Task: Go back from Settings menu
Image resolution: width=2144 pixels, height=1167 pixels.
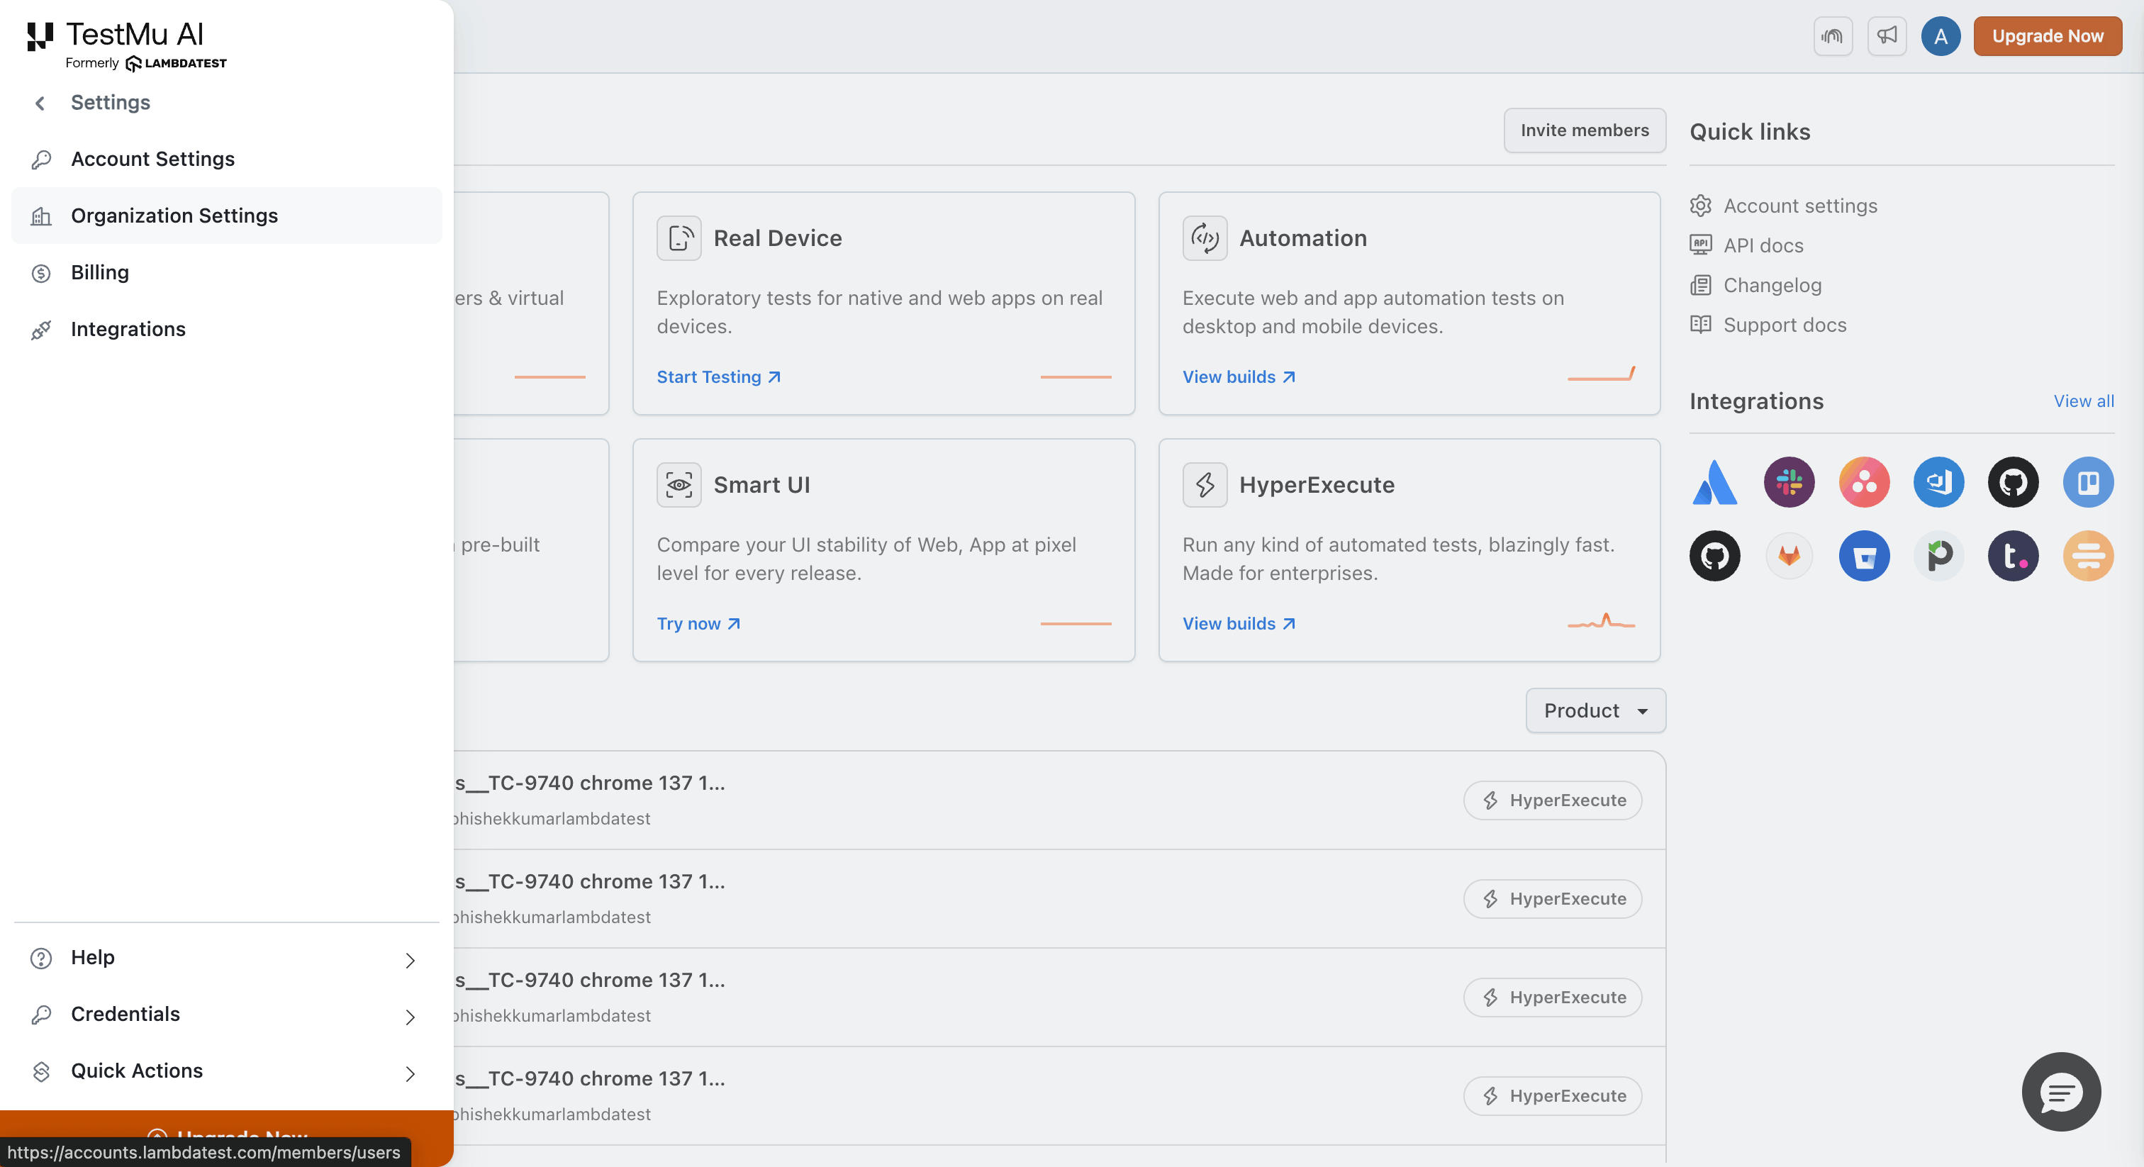Action: (x=40, y=102)
